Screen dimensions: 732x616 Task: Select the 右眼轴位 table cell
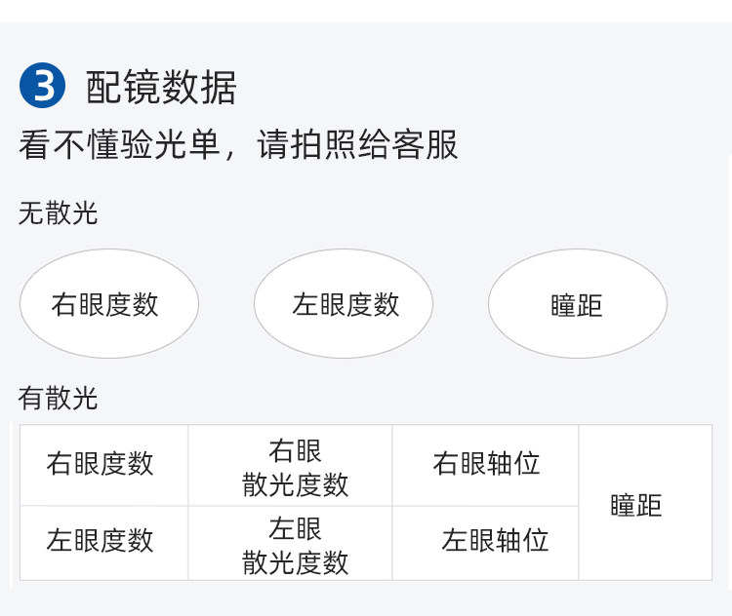pyautogui.click(x=486, y=464)
